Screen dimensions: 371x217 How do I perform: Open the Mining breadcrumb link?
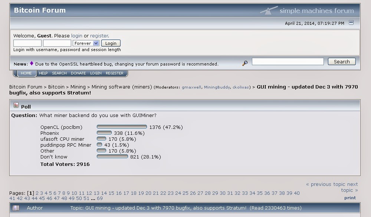click(78, 87)
